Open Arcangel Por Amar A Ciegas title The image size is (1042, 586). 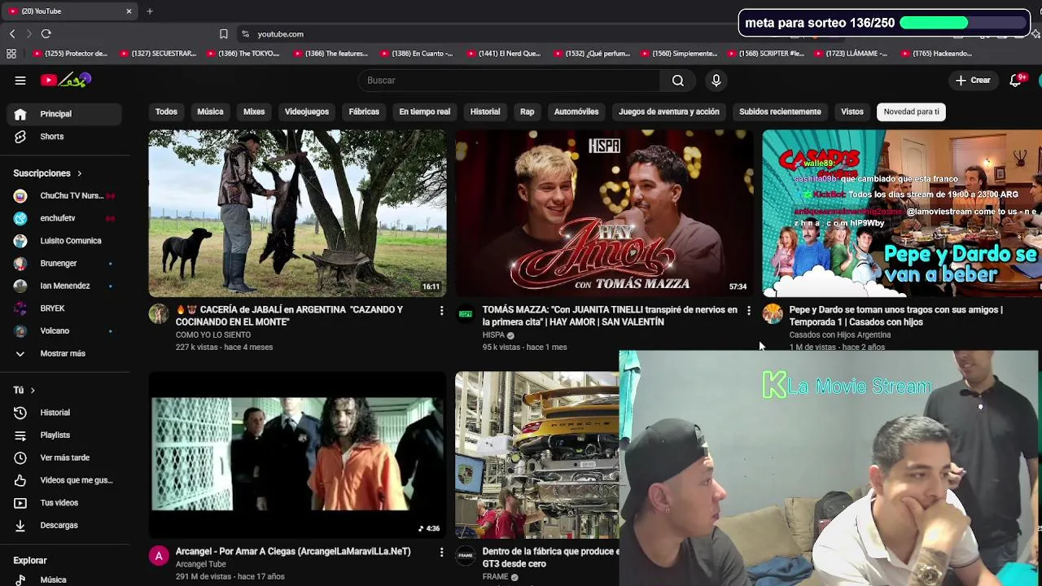point(293,551)
